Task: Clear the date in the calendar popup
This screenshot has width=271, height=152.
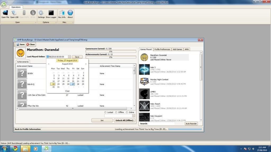Action: [67, 91]
